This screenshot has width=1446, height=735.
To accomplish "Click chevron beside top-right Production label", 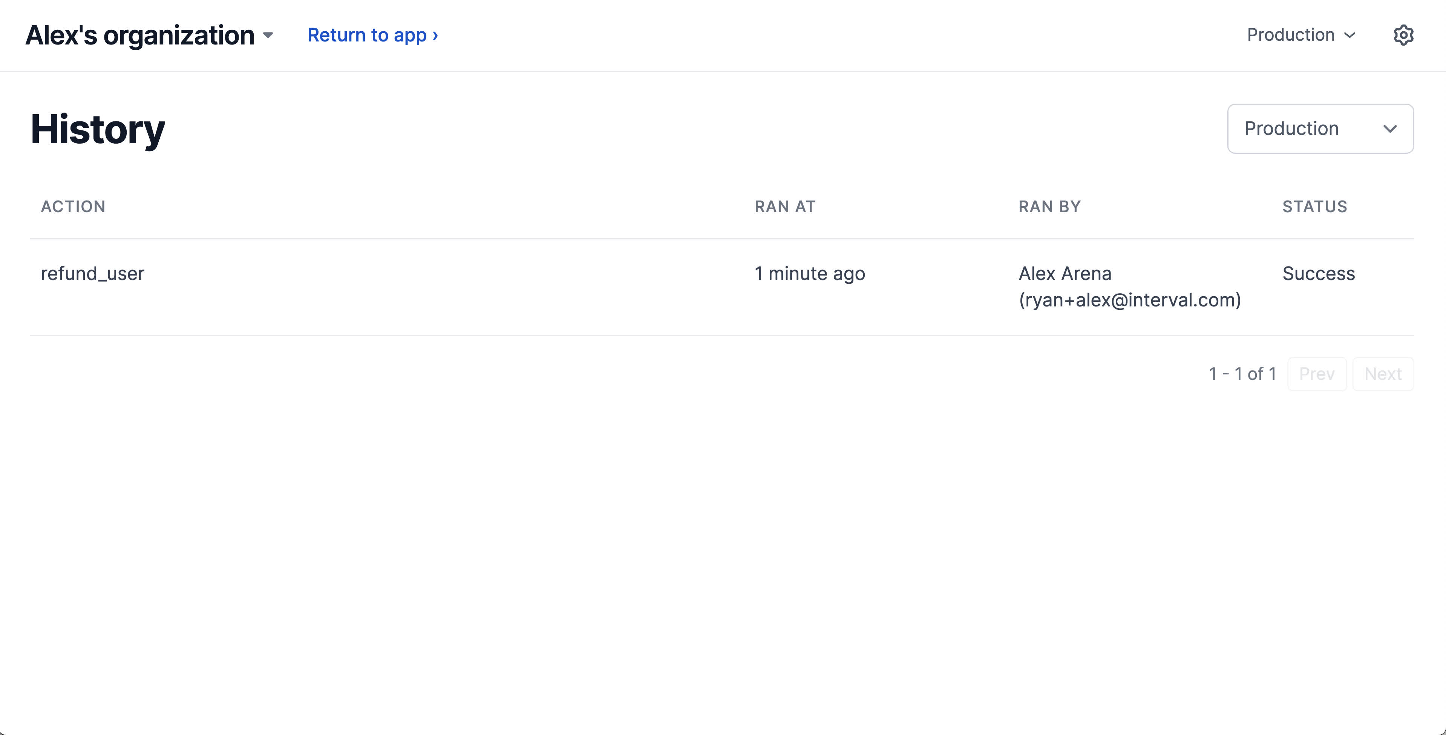I will pos(1350,35).
